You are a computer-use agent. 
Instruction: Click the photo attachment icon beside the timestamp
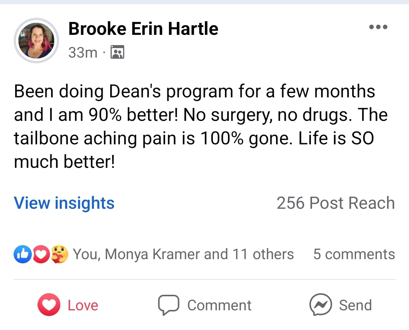(x=117, y=52)
